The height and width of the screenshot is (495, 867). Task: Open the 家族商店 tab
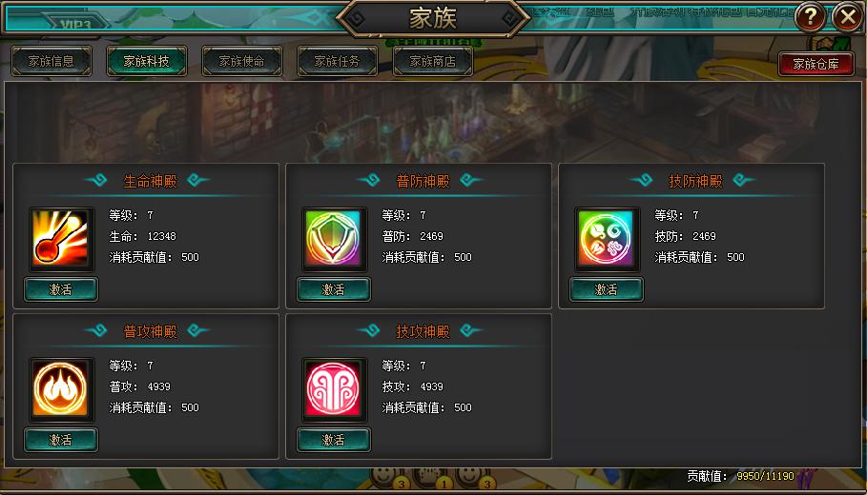pos(433,61)
